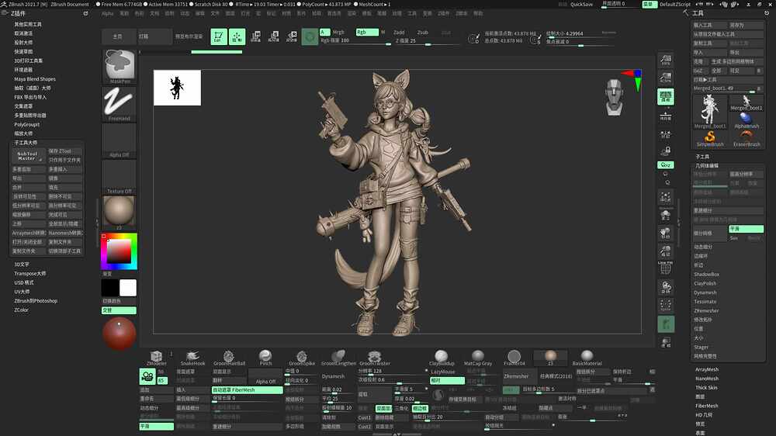Click the gizmo 3D round icon
Screen dimensions: 776x436
click(x=310, y=36)
